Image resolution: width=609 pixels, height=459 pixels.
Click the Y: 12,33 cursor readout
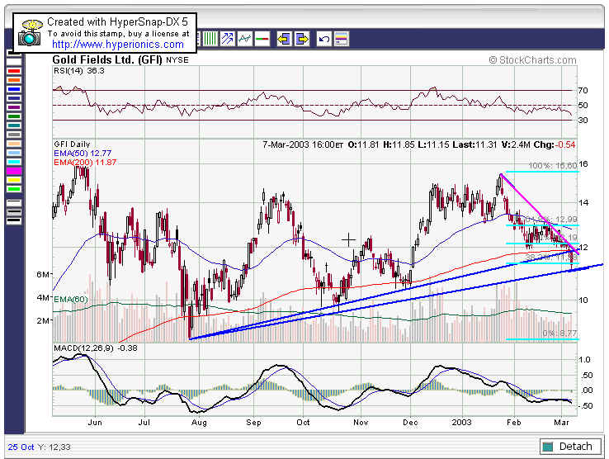pos(55,447)
